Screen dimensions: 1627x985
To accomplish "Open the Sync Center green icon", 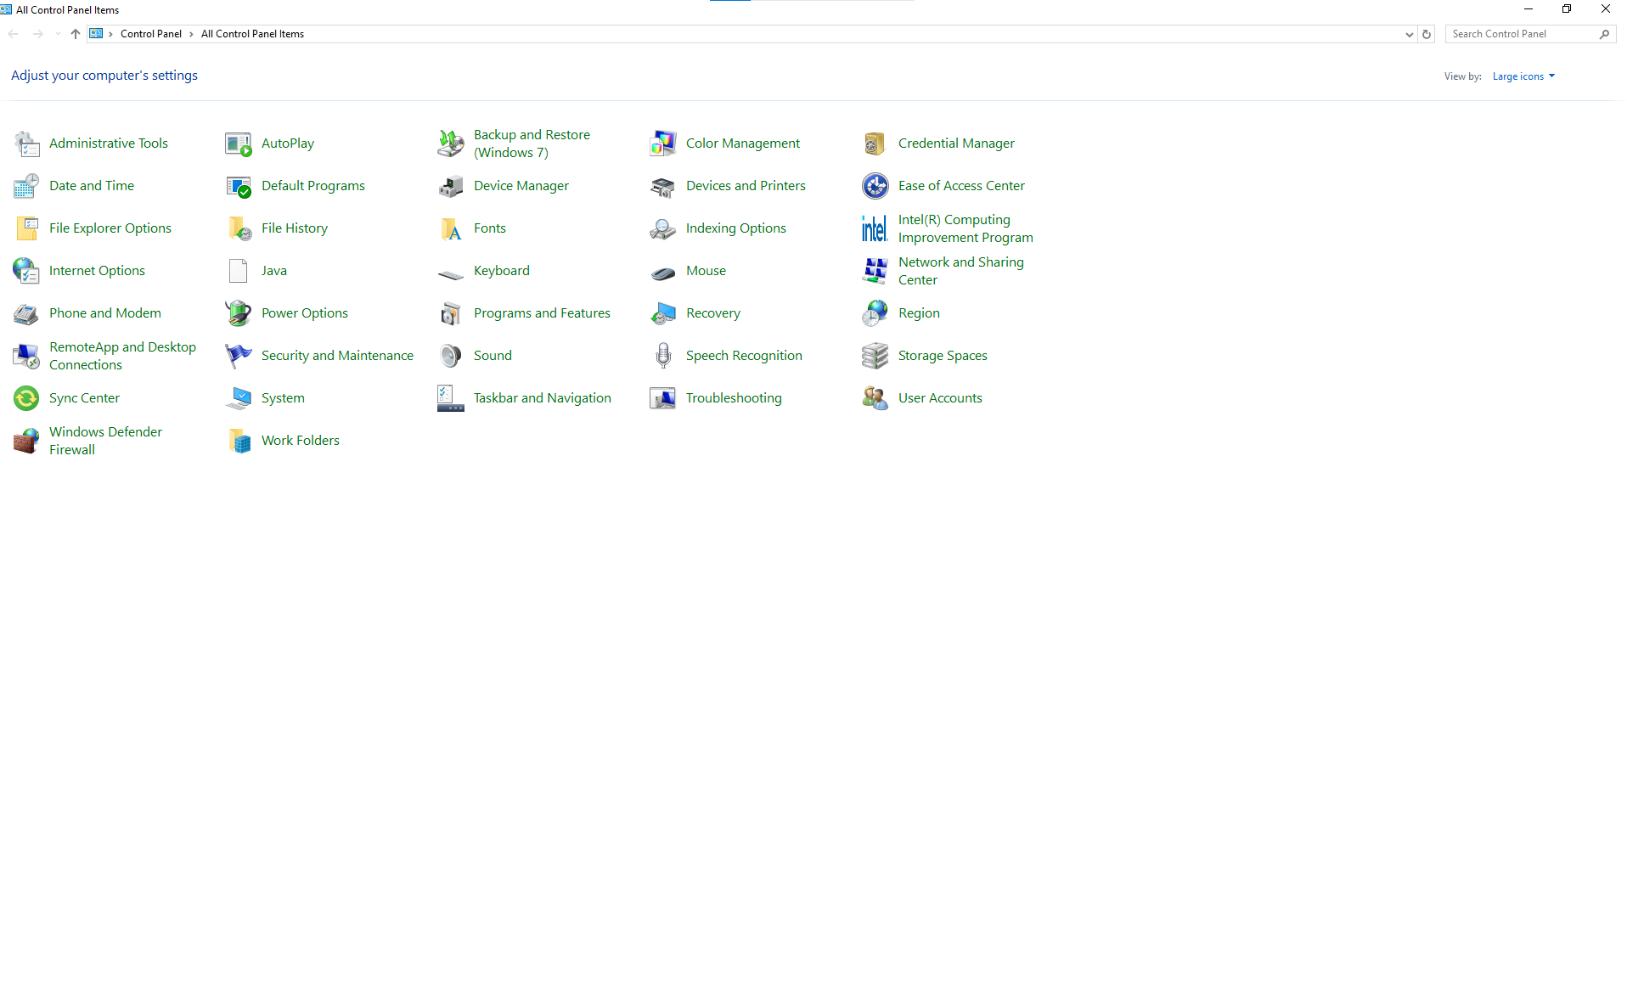I will 26,398.
